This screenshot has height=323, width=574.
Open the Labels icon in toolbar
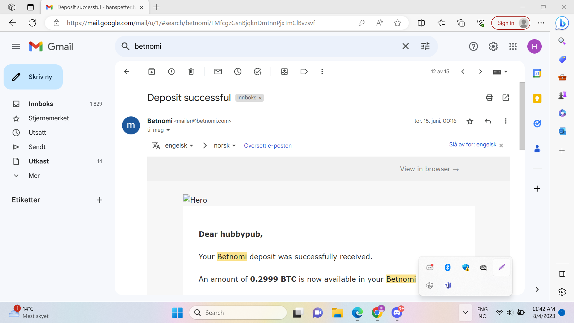304,72
